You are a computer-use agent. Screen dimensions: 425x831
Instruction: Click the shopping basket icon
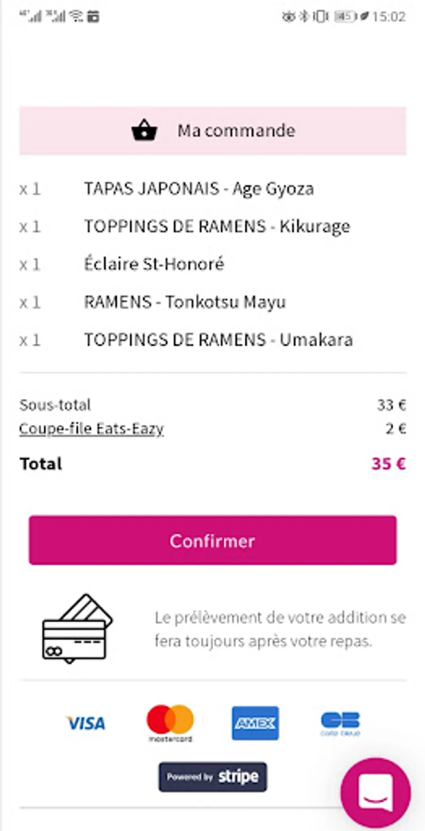coord(144,130)
